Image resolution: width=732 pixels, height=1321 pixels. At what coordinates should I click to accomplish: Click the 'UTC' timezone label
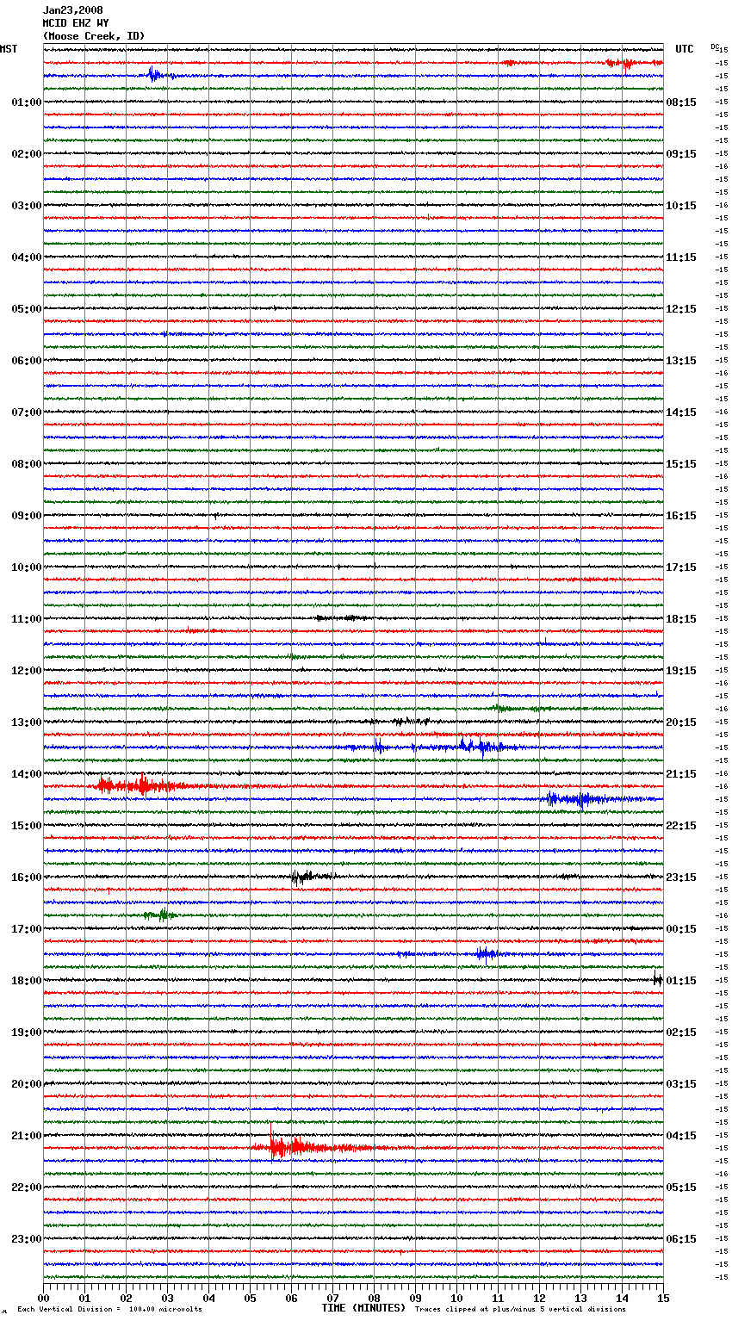(684, 49)
